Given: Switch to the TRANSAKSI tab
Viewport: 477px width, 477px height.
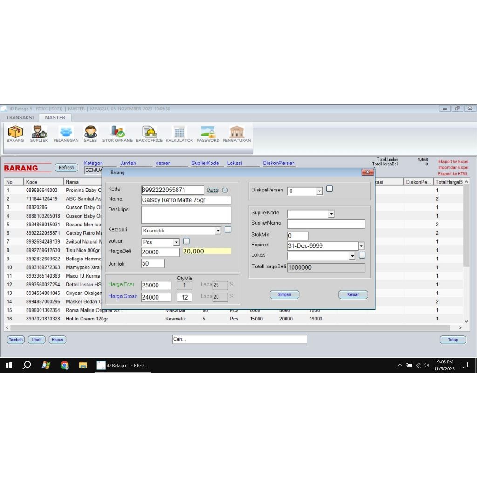Looking at the screenshot, I should 20,118.
